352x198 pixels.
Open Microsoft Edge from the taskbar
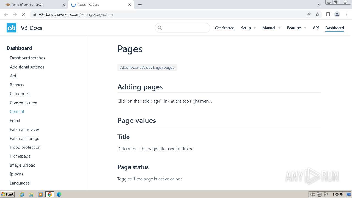click(x=59, y=194)
